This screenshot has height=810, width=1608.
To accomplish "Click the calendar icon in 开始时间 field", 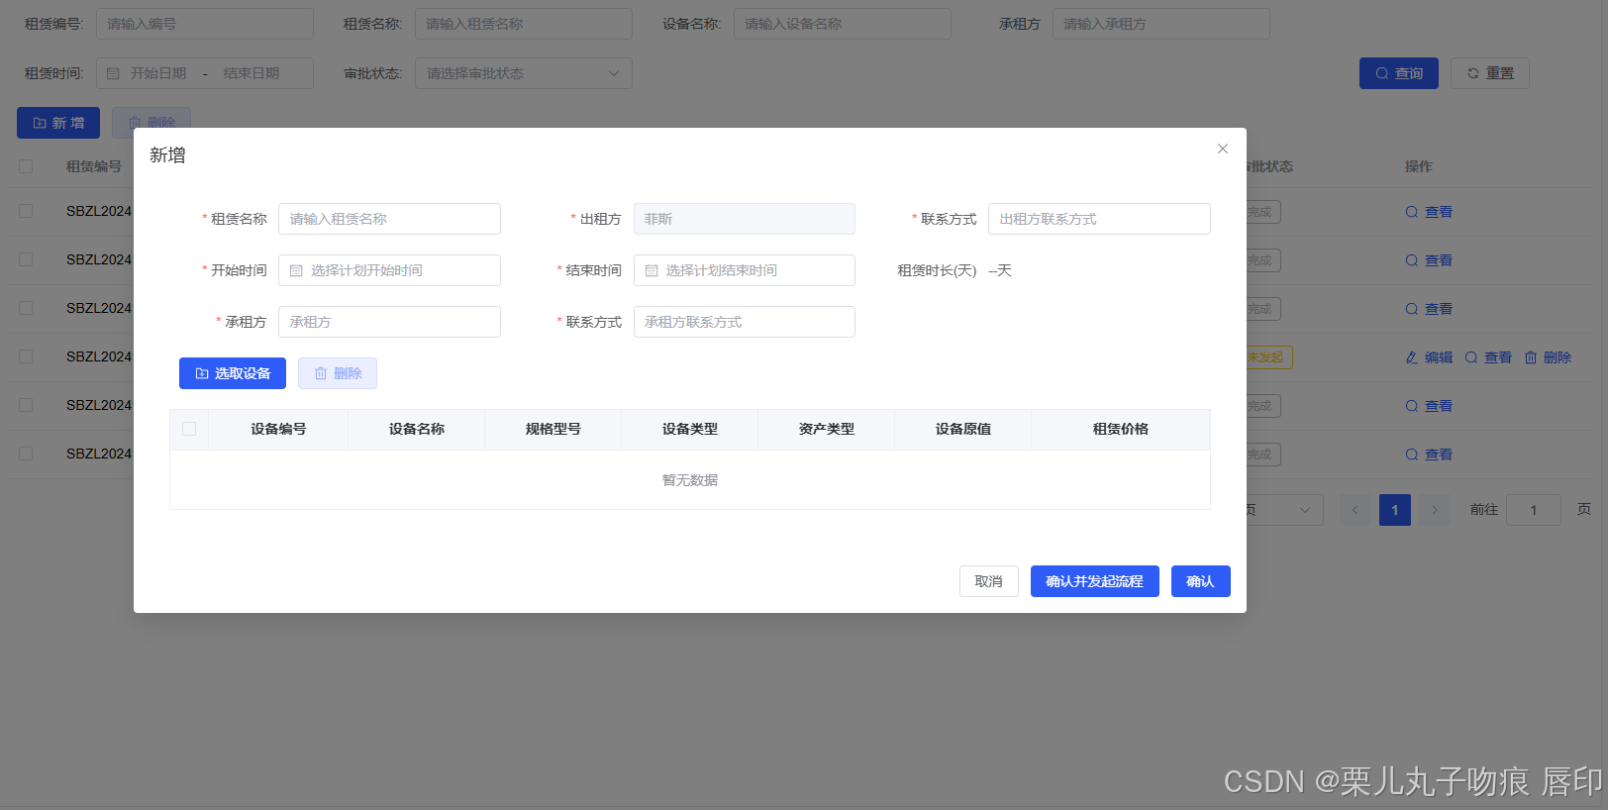I will coord(296,270).
